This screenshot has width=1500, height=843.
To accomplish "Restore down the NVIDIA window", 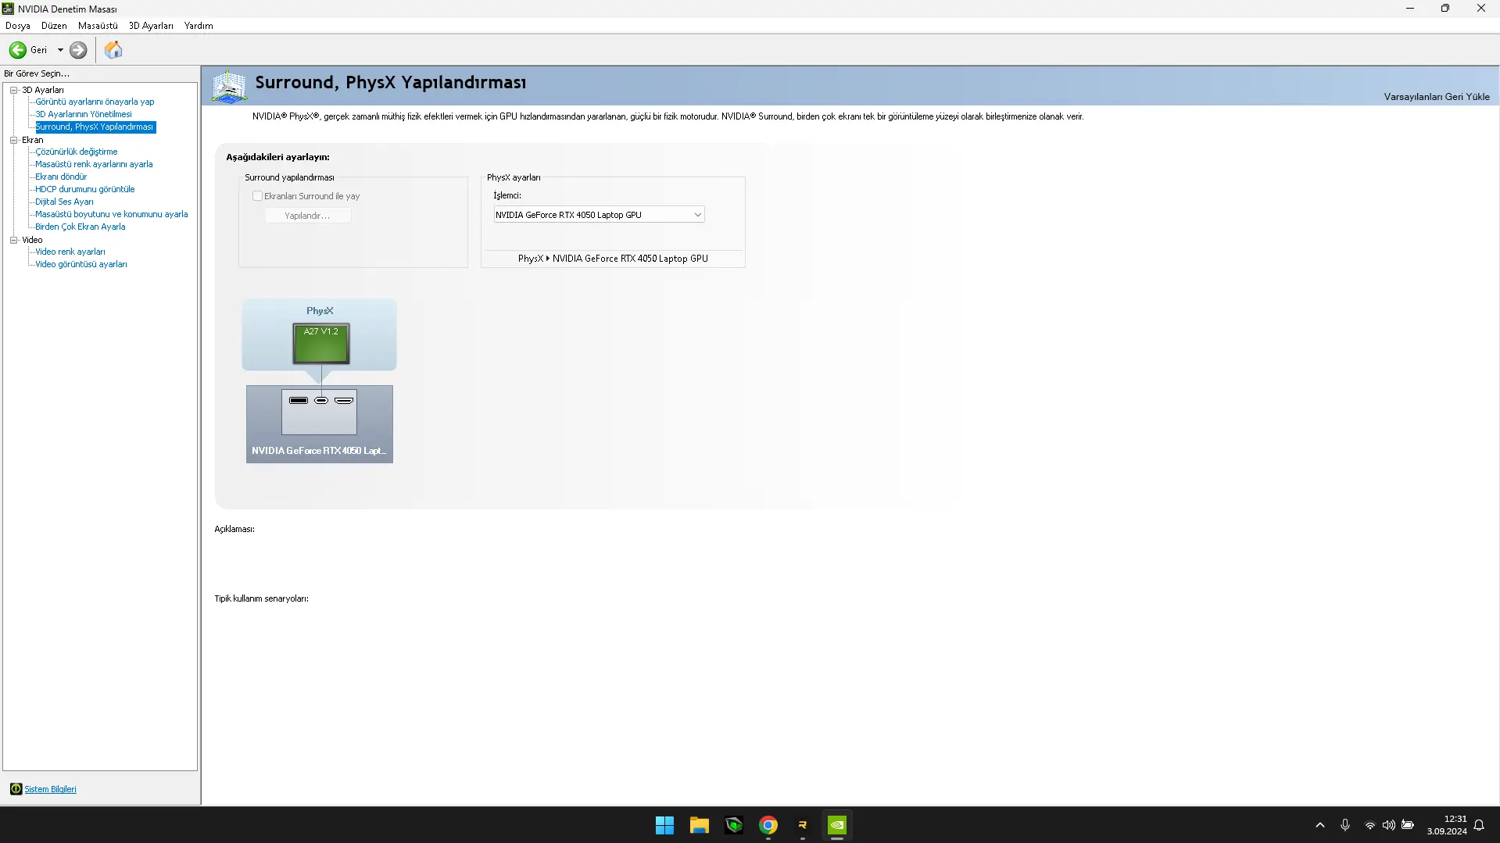I will point(1445,9).
